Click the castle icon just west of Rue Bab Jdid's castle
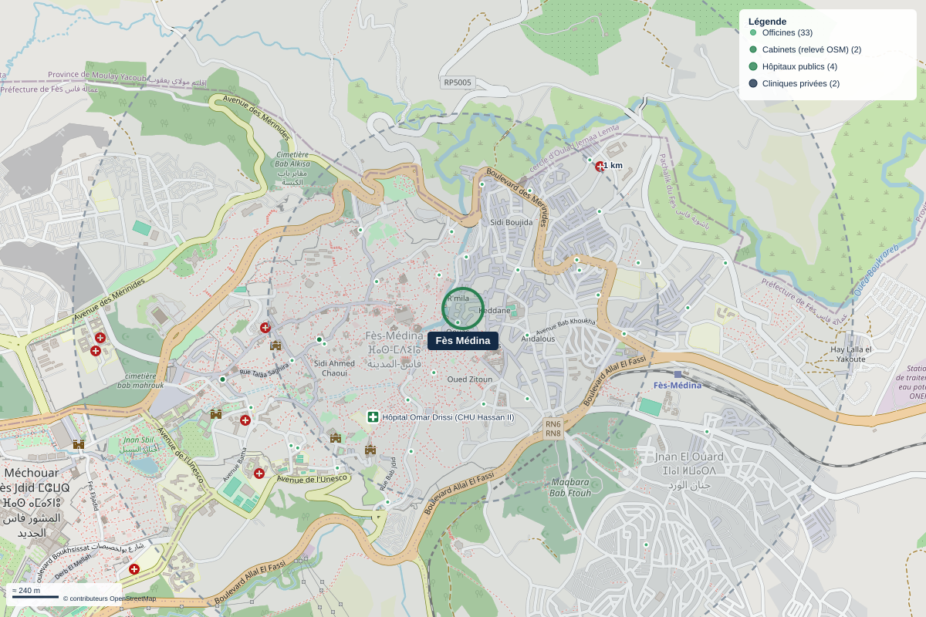The image size is (926, 617). click(336, 438)
